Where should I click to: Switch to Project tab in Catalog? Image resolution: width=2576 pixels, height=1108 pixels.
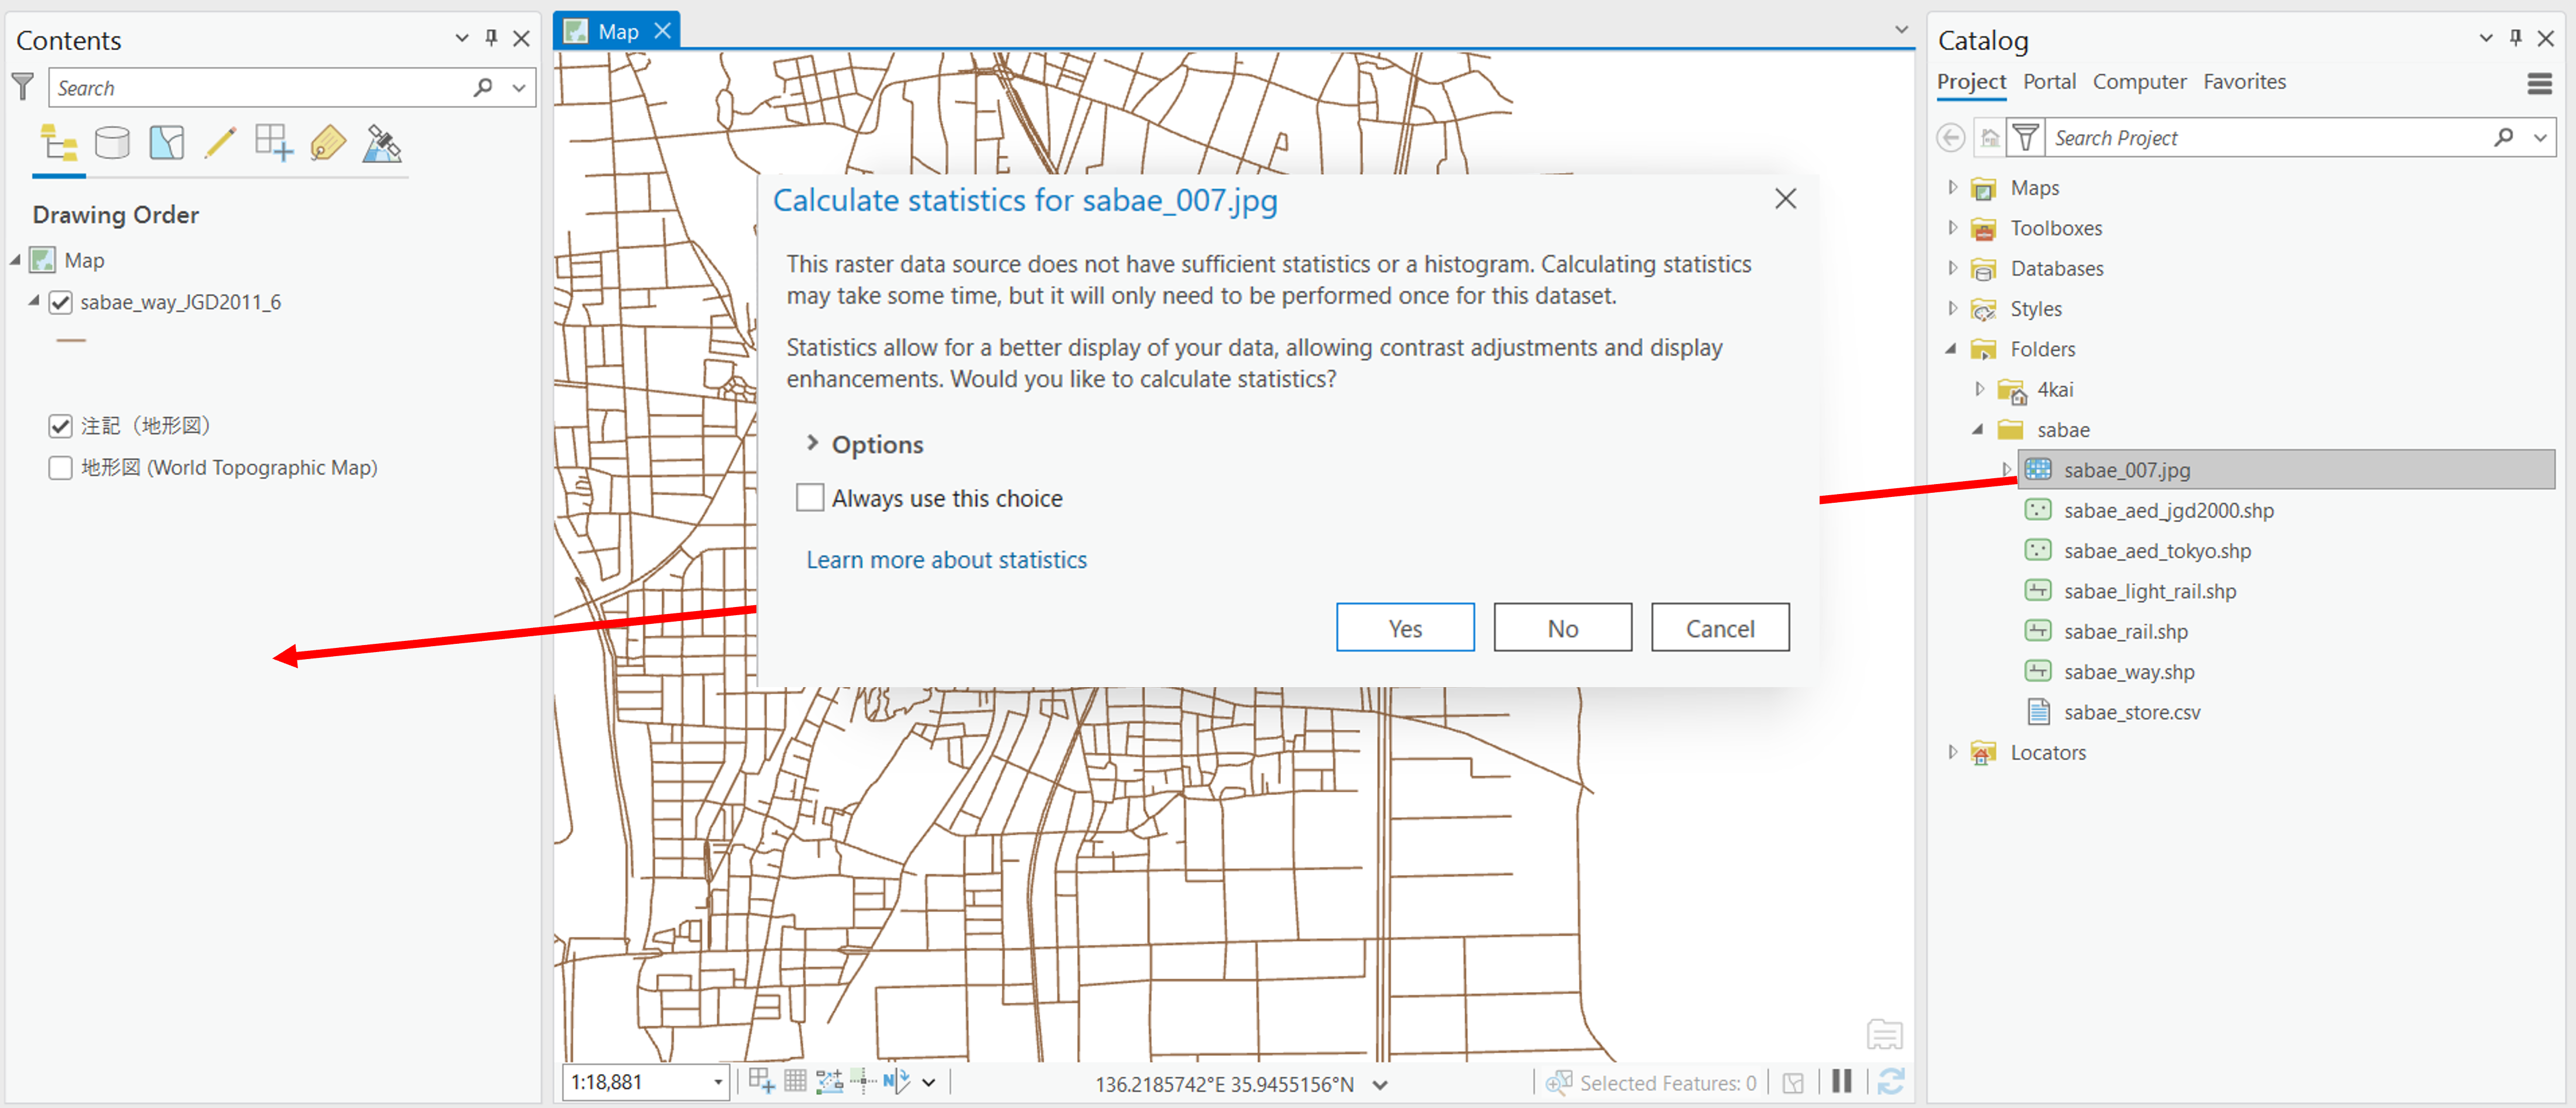click(x=1971, y=82)
